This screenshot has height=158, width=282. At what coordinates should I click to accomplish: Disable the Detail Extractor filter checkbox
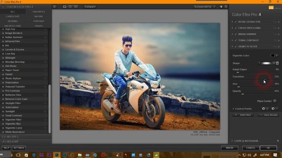(x=236, y=22)
